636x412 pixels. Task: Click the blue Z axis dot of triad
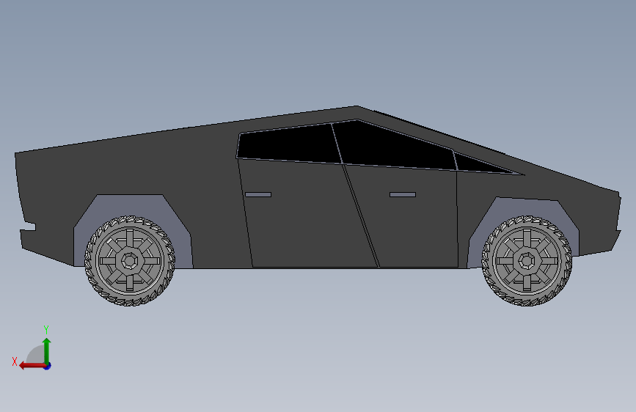[x=48, y=366]
